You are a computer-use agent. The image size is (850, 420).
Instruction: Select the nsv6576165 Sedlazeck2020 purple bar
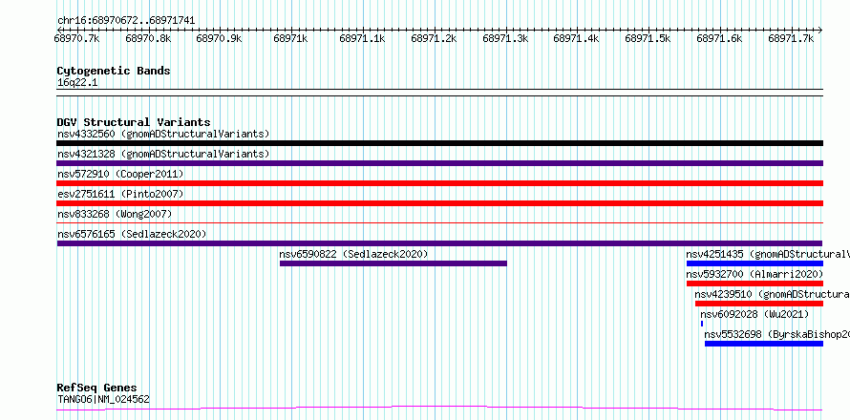[x=439, y=243]
